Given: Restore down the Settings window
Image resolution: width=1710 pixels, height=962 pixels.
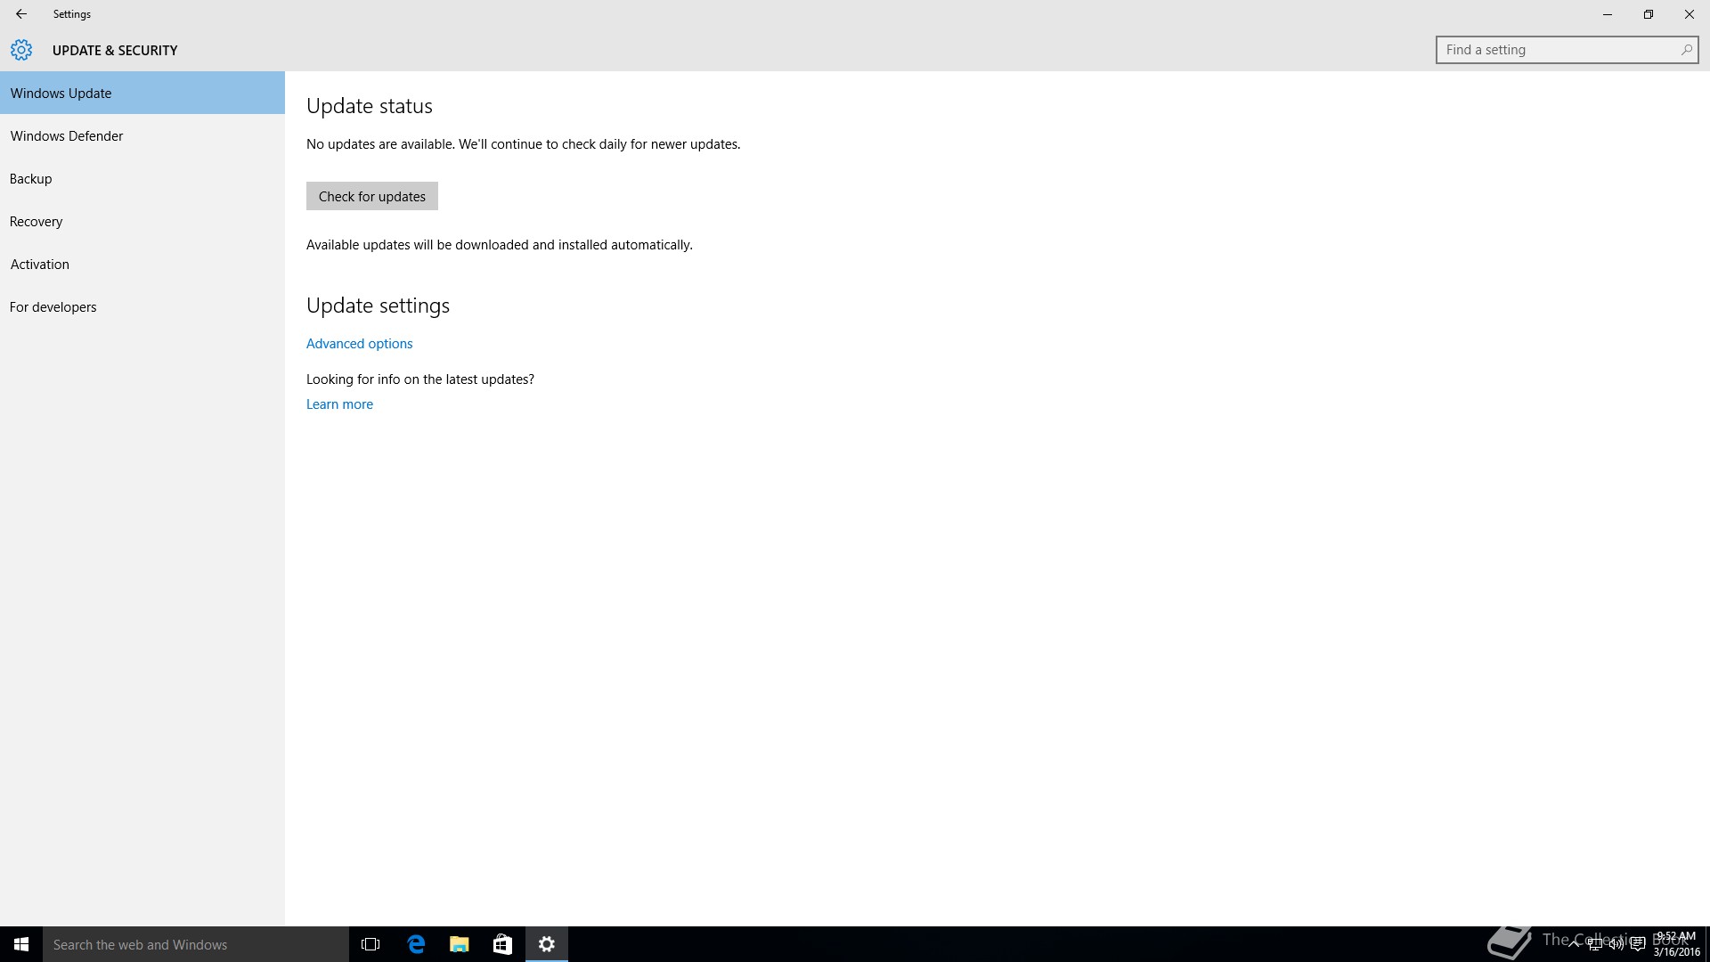Looking at the screenshot, I should (x=1649, y=14).
